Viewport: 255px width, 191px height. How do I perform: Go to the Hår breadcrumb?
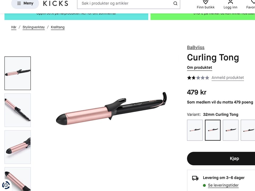pyautogui.click(x=14, y=27)
